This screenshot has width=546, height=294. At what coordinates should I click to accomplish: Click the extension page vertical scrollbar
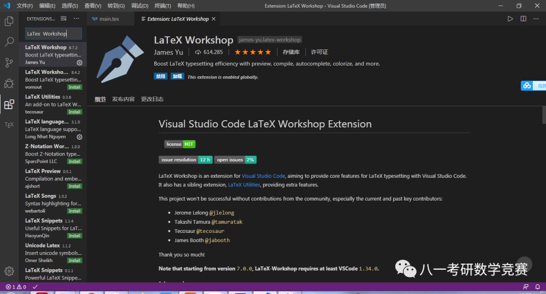[544, 115]
